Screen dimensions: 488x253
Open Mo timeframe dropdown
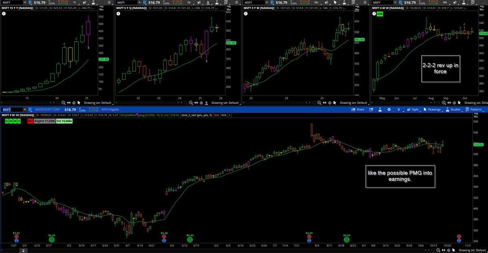(x=317, y=2)
